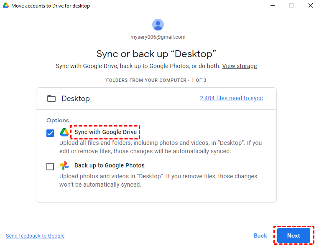Enable the Back up to Google Photos checkbox
Viewport: 319px width, 248px height.
tap(50, 167)
